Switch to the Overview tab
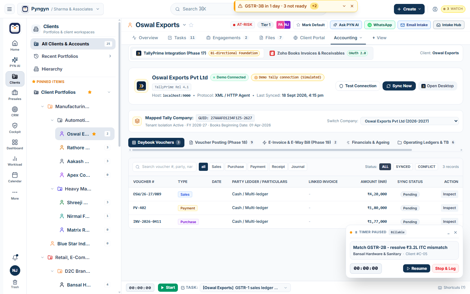470x294 pixels. tap(145, 38)
